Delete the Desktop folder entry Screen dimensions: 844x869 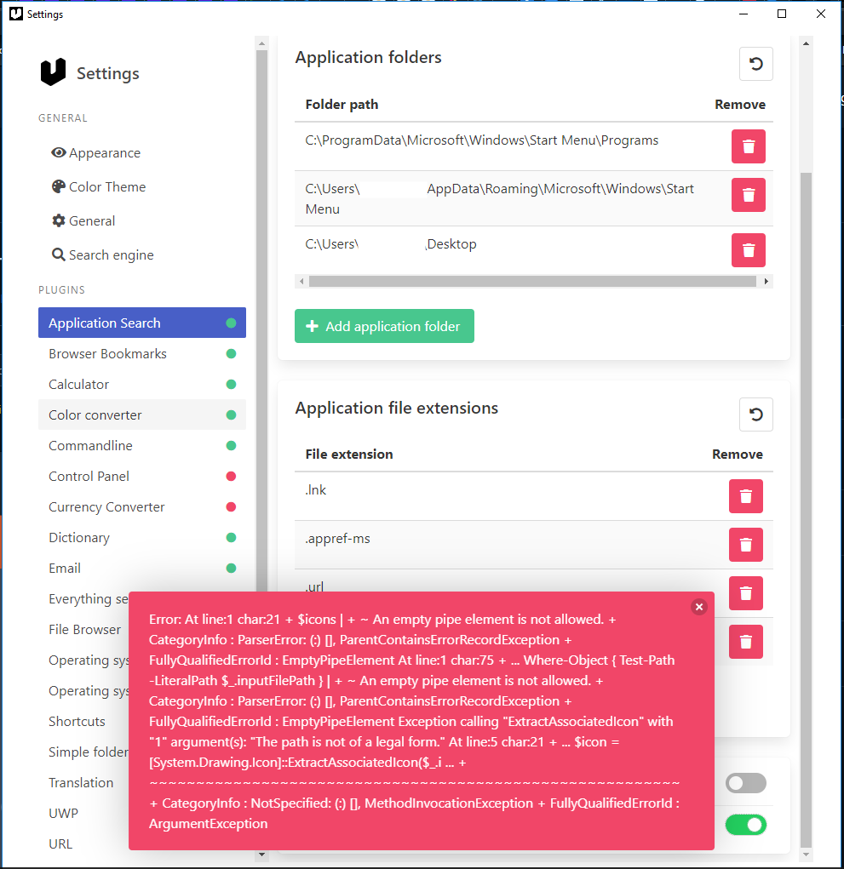coord(748,250)
